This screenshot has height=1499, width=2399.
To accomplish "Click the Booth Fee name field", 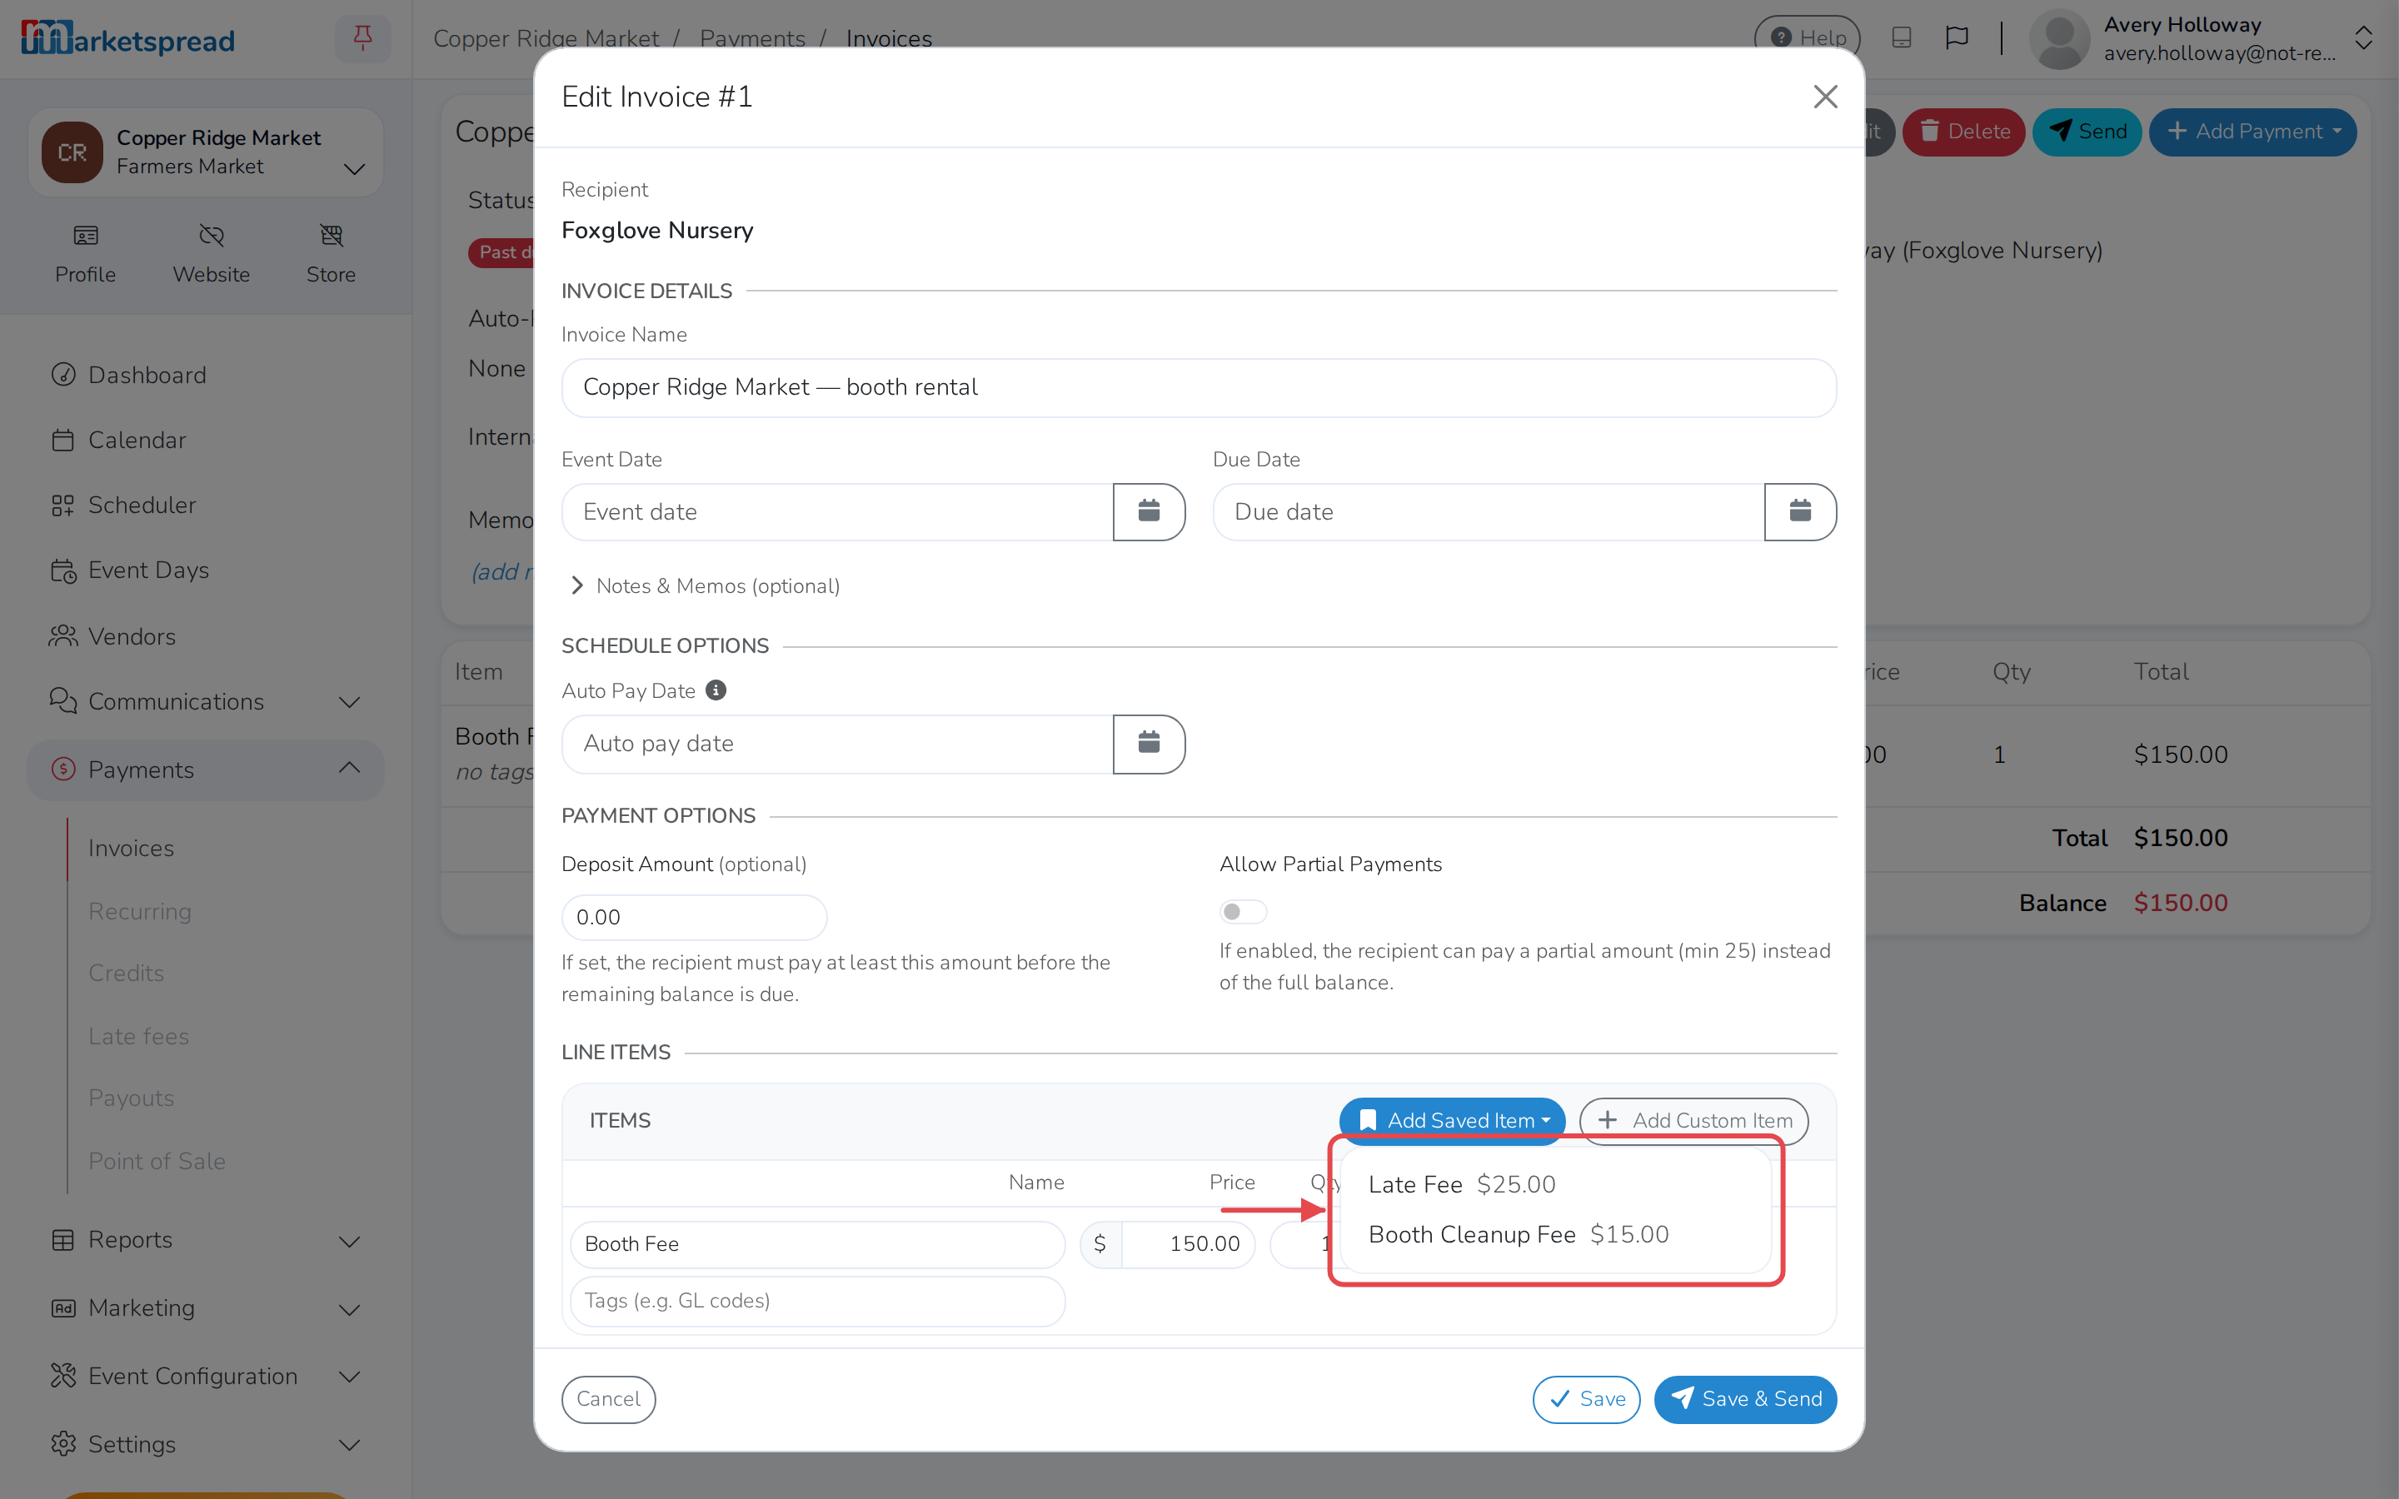I will coord(818,1244).
